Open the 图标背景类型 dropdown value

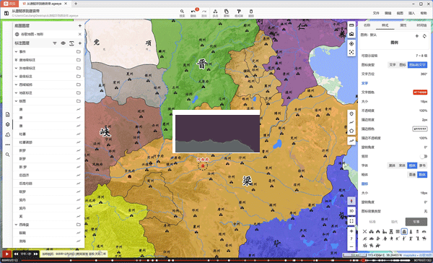(426, 211)
